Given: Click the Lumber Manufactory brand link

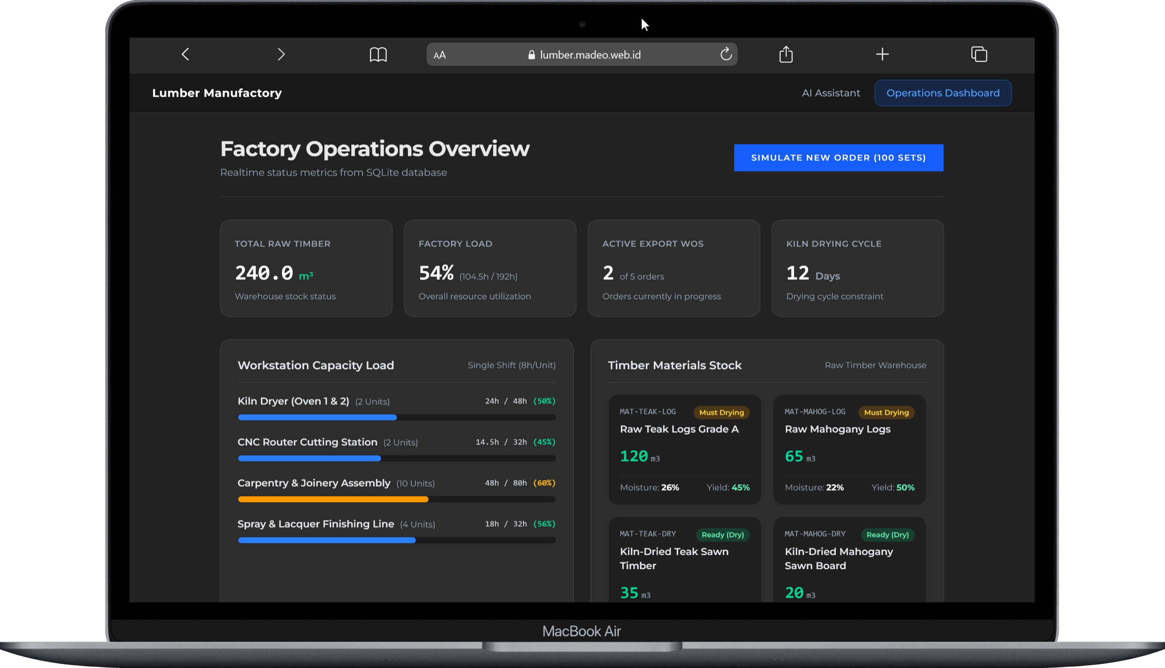Looking at the screenshot, I should [x=217, y=93].
